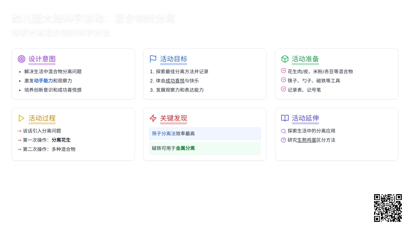Click the blue 筛子分离法 link text
Viewport: 410px width, 230px height.
click(164, 134)
